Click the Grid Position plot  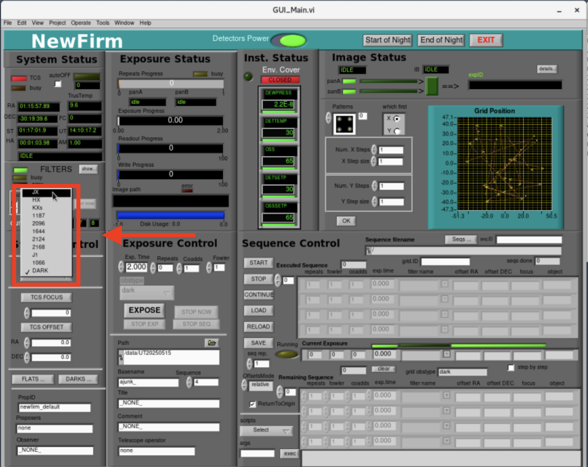click(504, 163)
